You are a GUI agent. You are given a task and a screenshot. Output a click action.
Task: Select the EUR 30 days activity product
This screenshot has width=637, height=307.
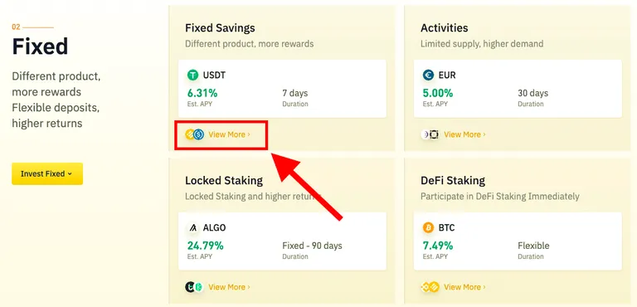click(518, 89)
